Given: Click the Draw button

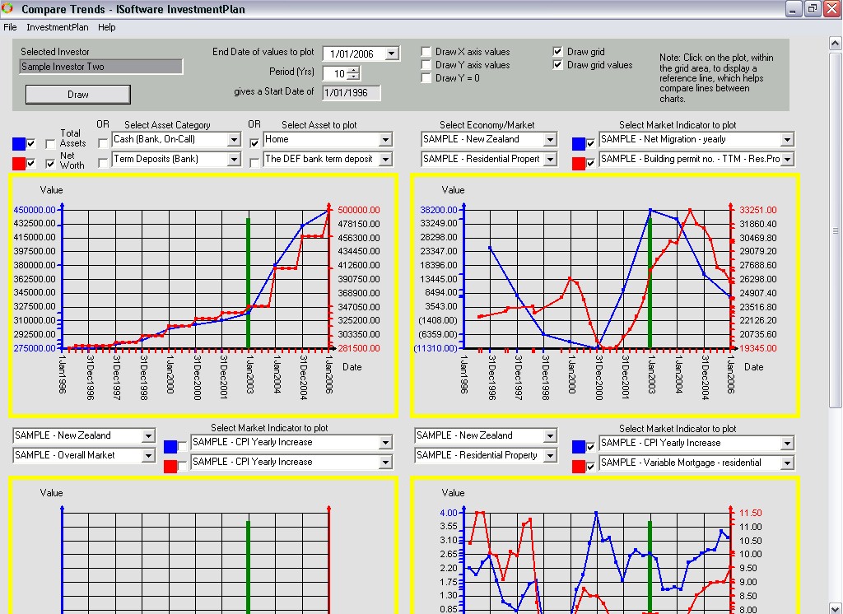Looking at the screenshot, I should tap(78, 95).
